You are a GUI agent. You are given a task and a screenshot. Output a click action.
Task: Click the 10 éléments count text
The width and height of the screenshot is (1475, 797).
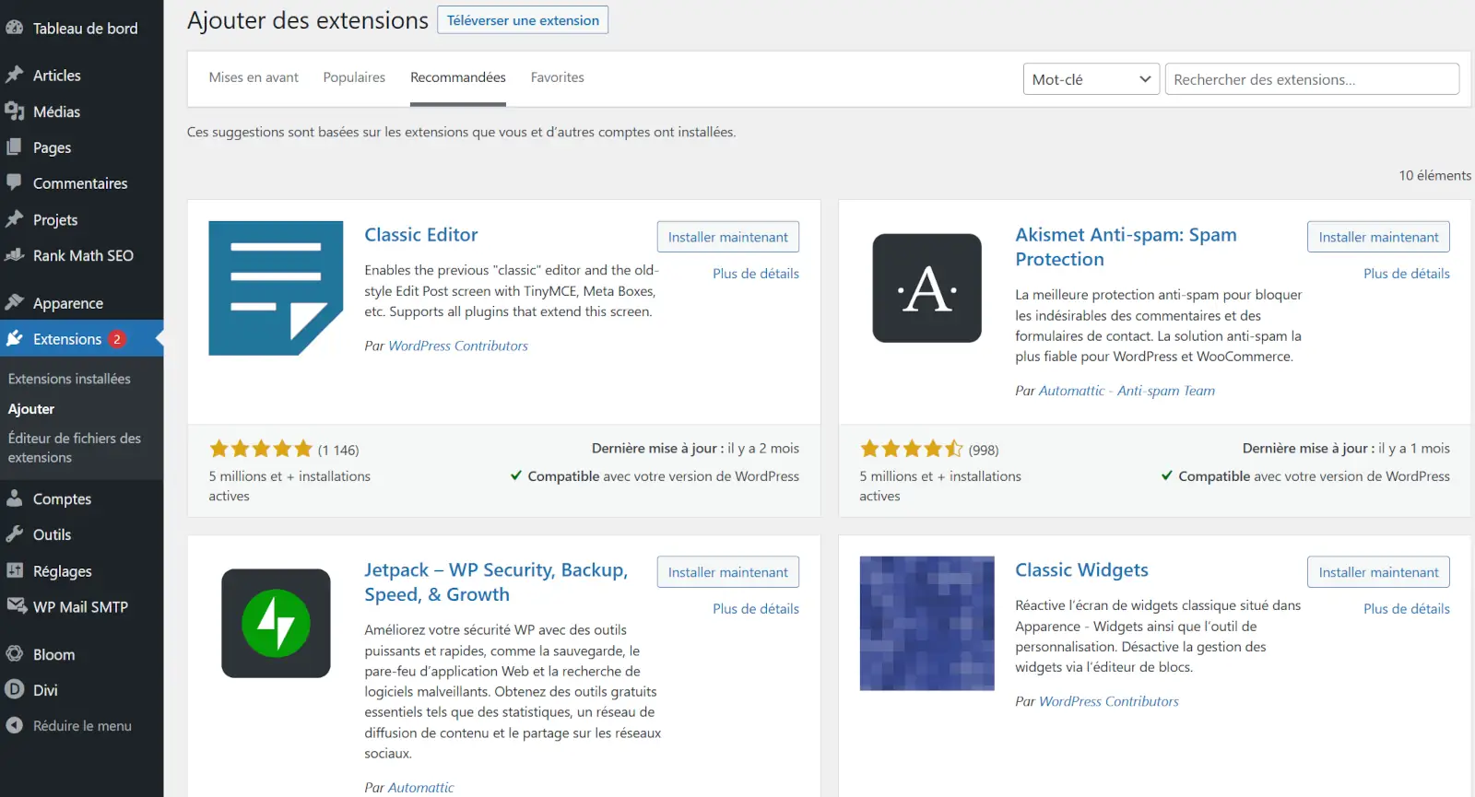[x=1434, y=175]
